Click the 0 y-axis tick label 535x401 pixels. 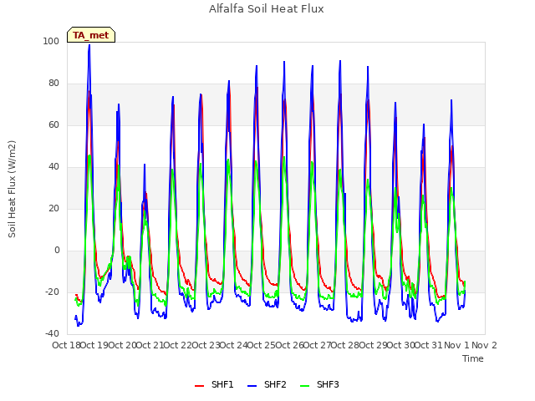click(57, 251)
